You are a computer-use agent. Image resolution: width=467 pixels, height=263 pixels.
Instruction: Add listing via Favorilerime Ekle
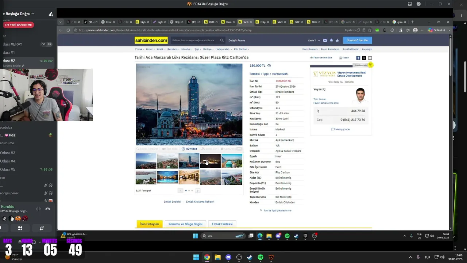click(321, 58)
